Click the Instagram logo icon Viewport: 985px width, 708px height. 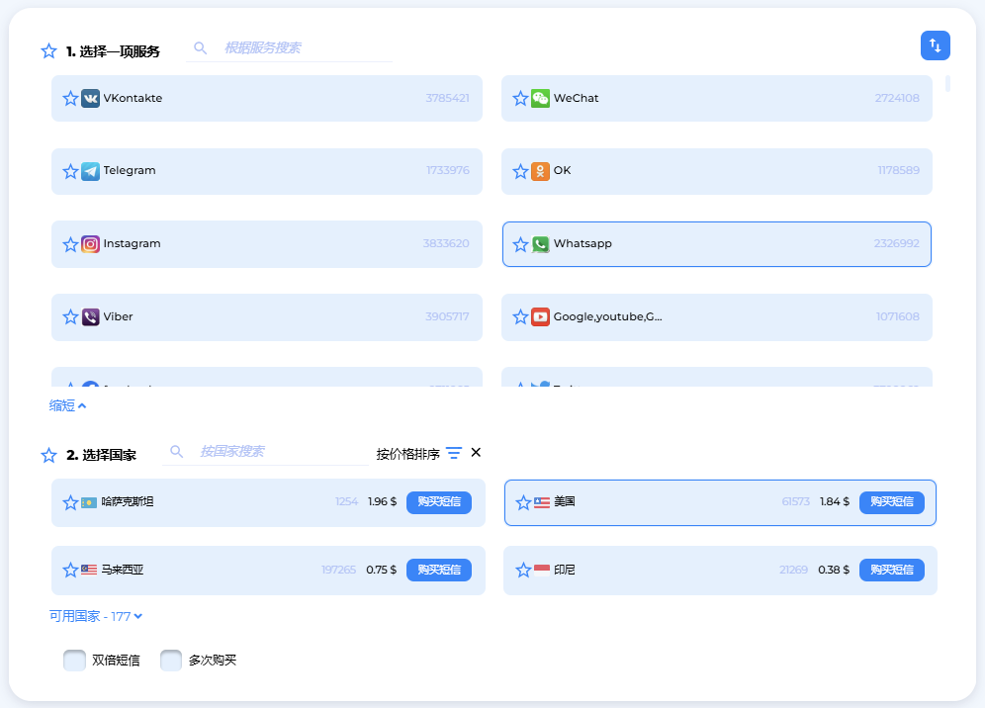click(x=90, y=244)
